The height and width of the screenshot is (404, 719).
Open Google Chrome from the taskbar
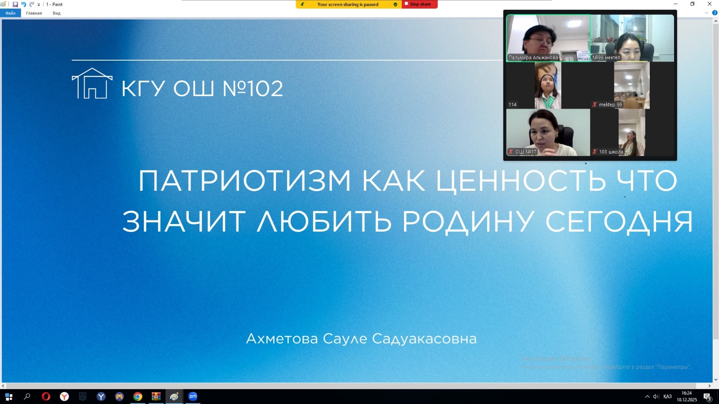tap(138, 396)
